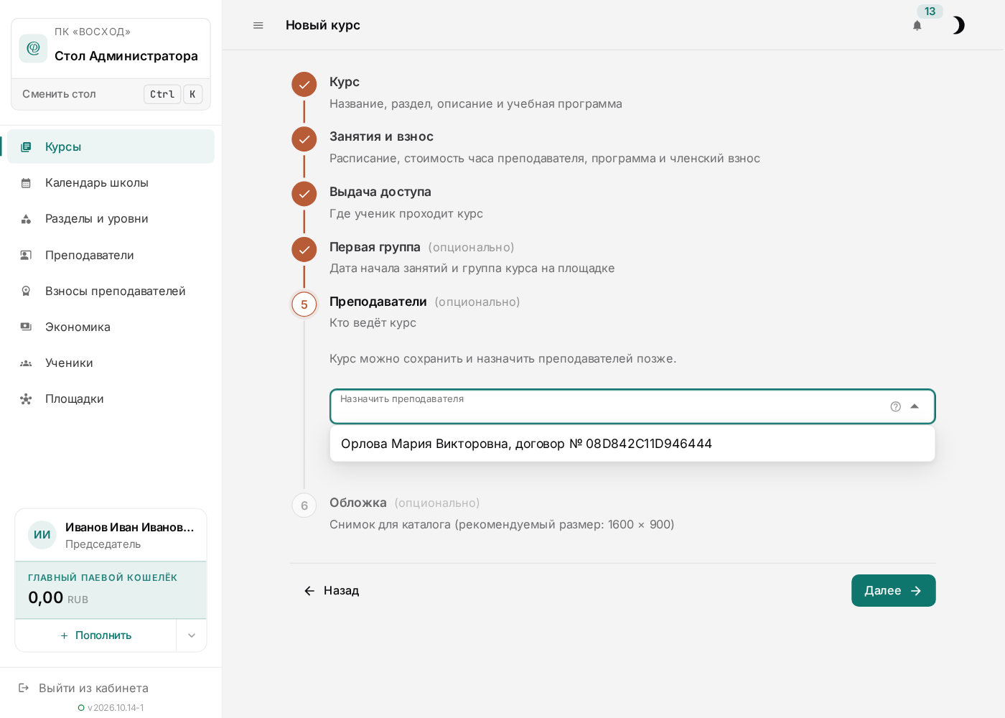Click the Курсы sidebar icon
The width and height of the screenshot is (1005, 718).
pos(26,146)
